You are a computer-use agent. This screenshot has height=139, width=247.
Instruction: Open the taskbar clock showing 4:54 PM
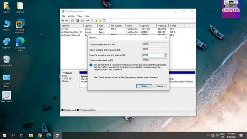(x=231, y=136)
